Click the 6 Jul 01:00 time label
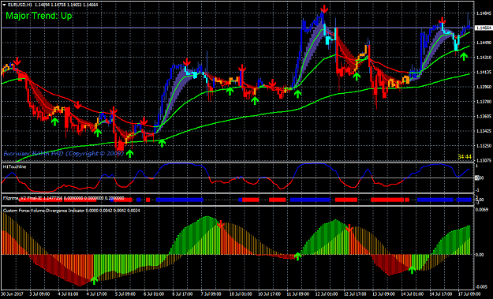 (x=154, y=294)
